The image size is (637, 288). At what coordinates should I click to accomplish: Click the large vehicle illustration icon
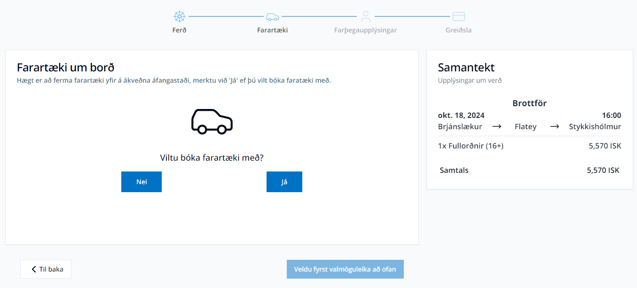(212, 121)
